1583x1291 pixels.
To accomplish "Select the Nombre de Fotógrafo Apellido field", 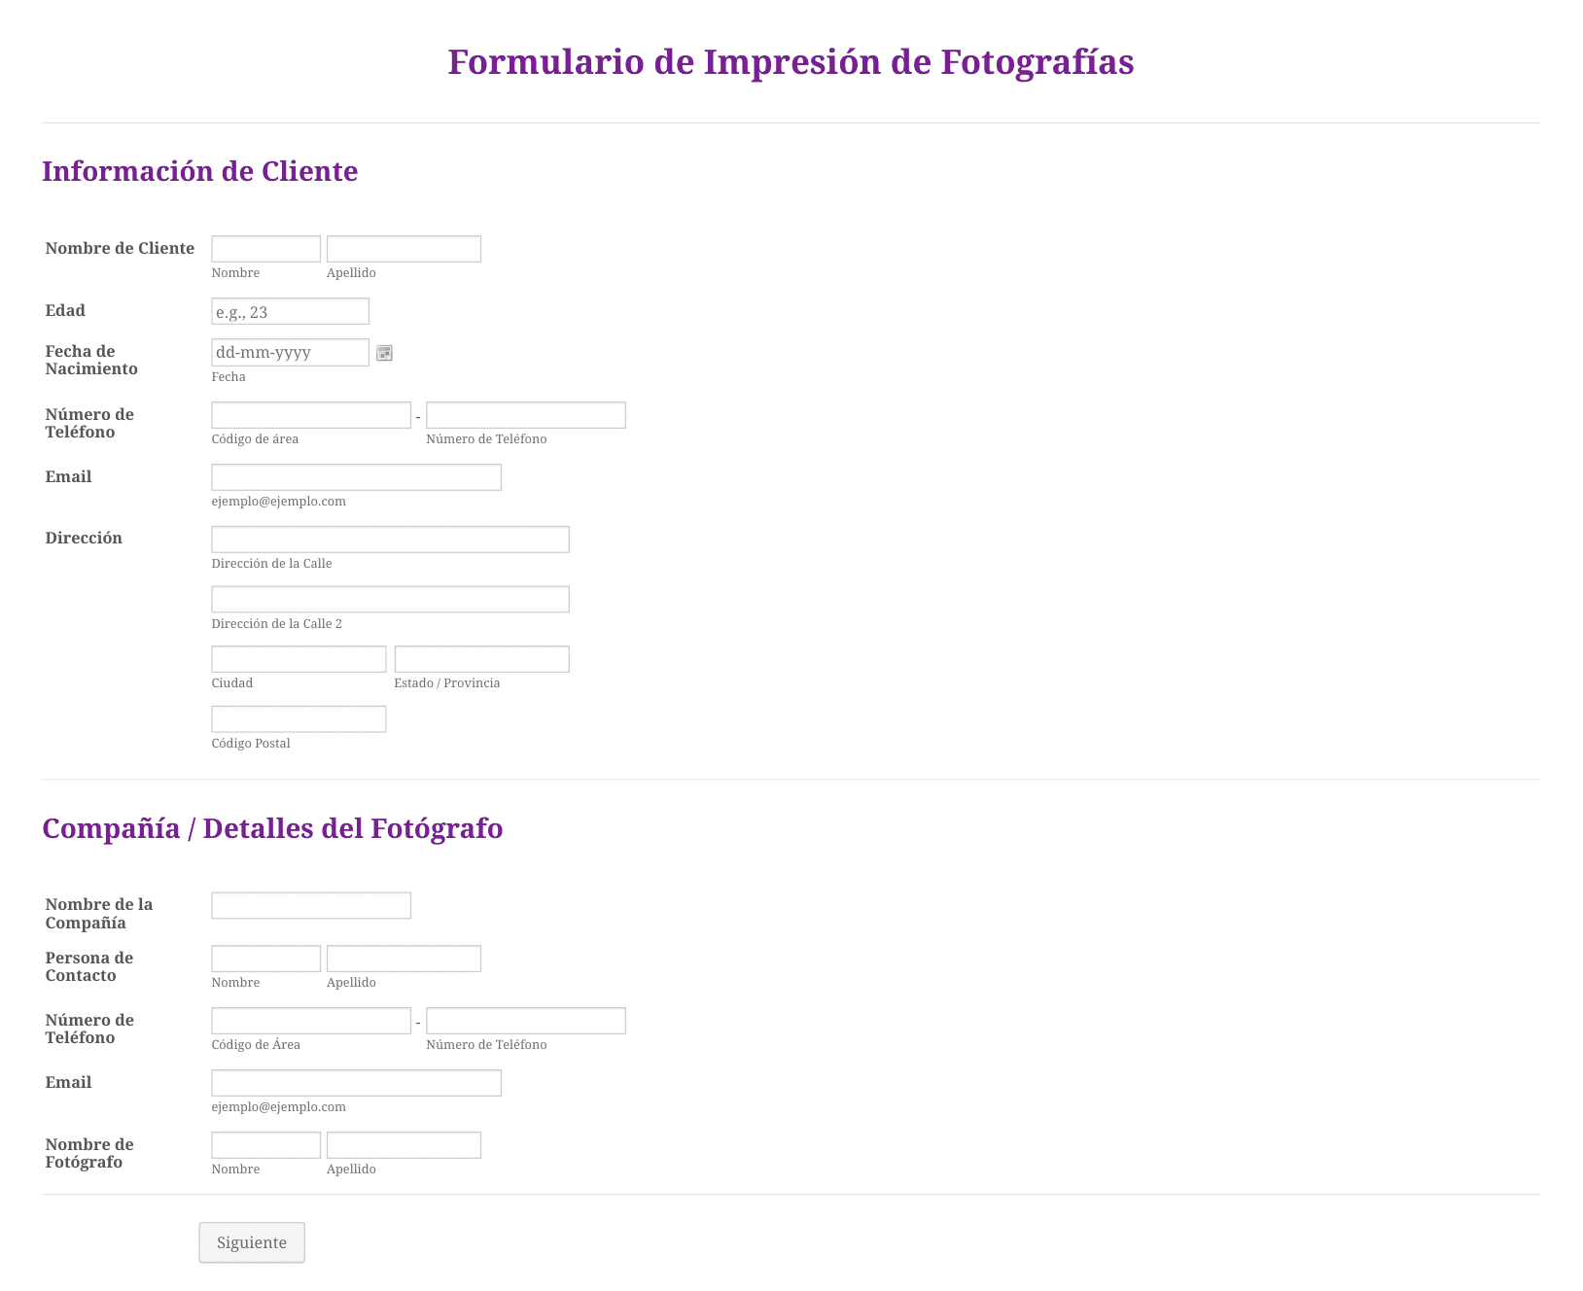I will tap(404, 1145).
